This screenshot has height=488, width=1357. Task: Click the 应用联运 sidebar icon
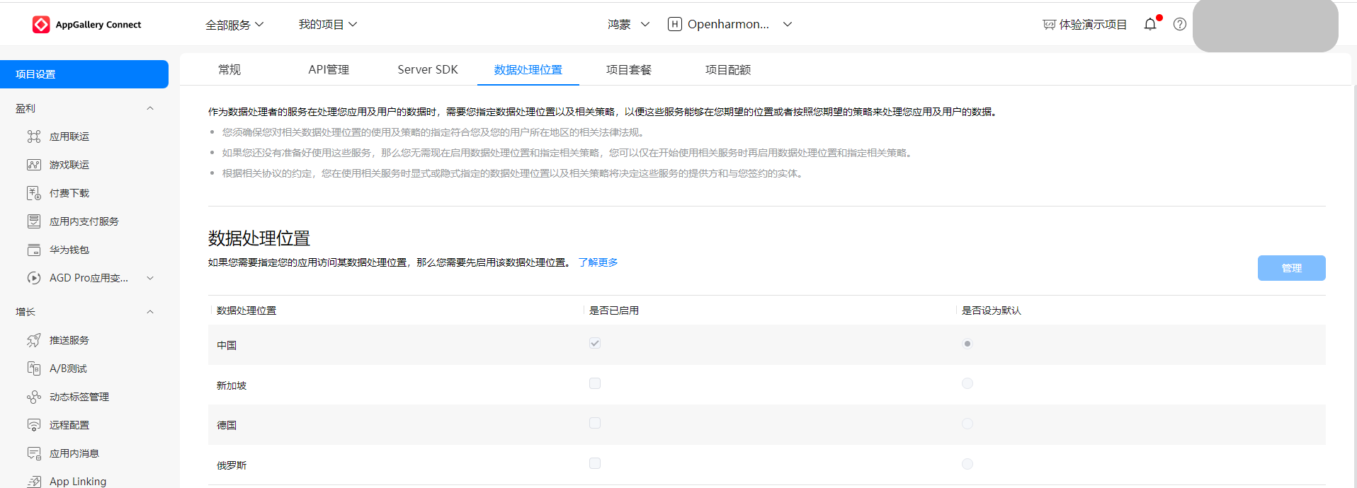34,136
